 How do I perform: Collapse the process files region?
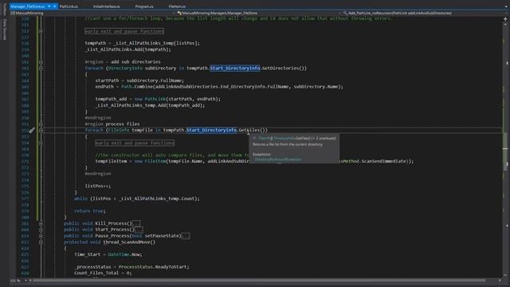(41, 124)
